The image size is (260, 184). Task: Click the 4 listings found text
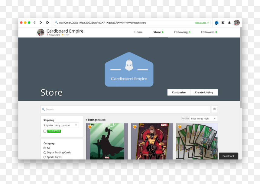tap(96, 120)
